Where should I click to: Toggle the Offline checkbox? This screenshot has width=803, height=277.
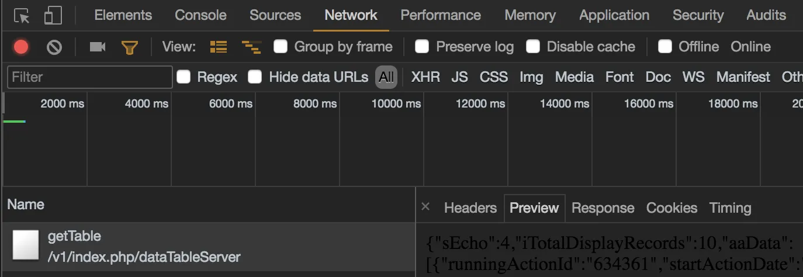click(x=665, y=47)
